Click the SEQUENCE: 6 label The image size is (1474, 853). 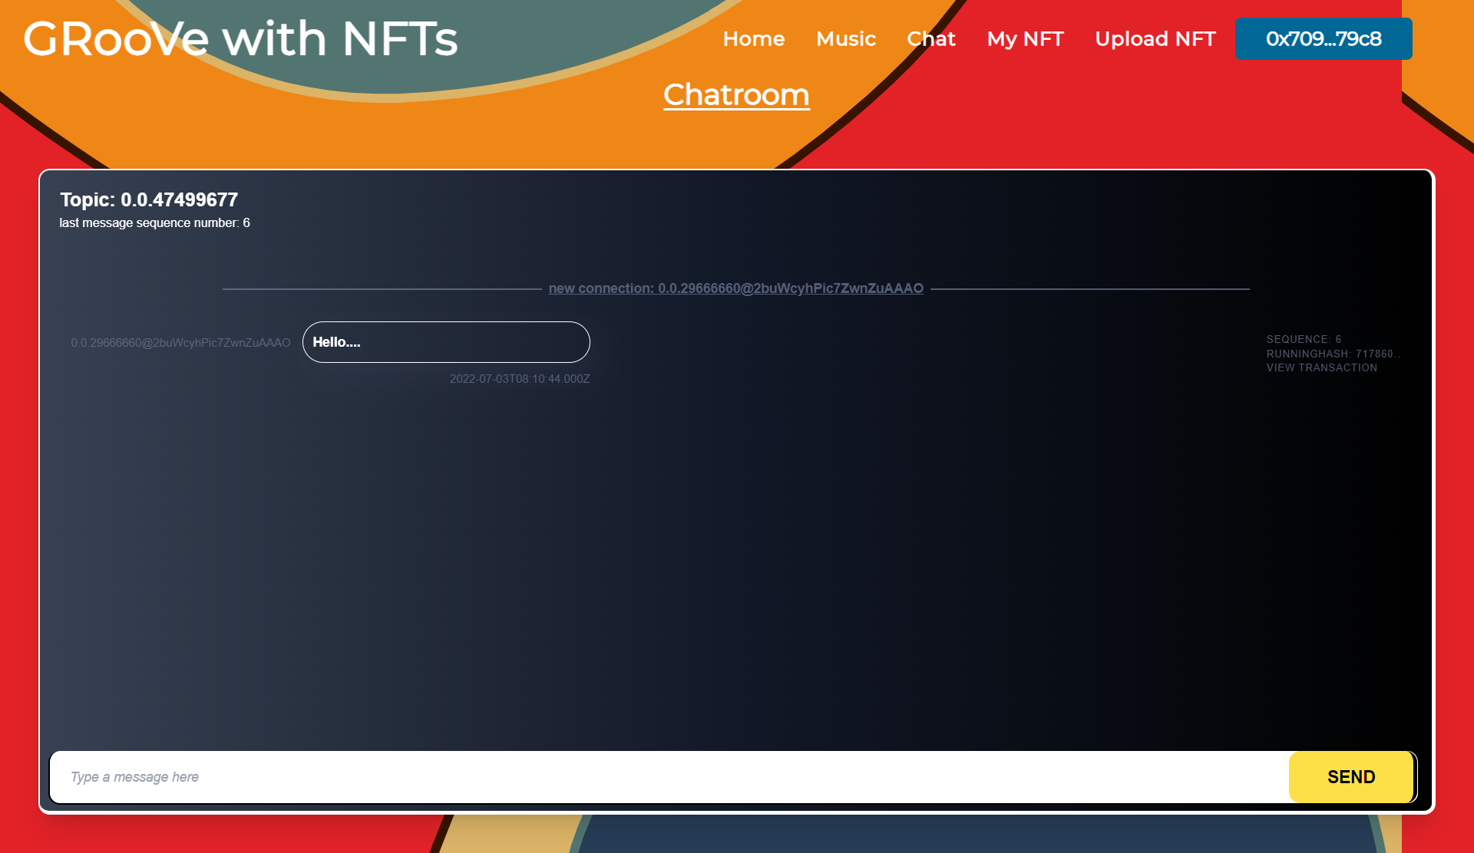(x=1304, y=339)
